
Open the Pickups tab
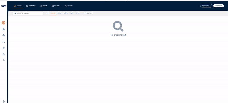(x=68, y=6)
